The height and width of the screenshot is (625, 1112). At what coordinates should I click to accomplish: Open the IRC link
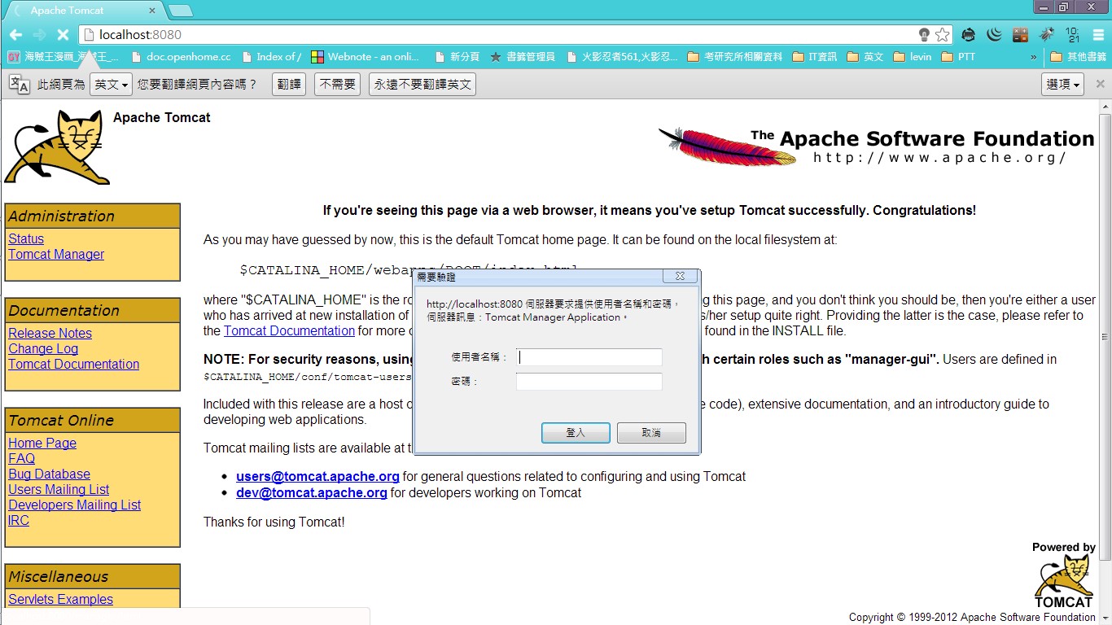coord(19,520)
